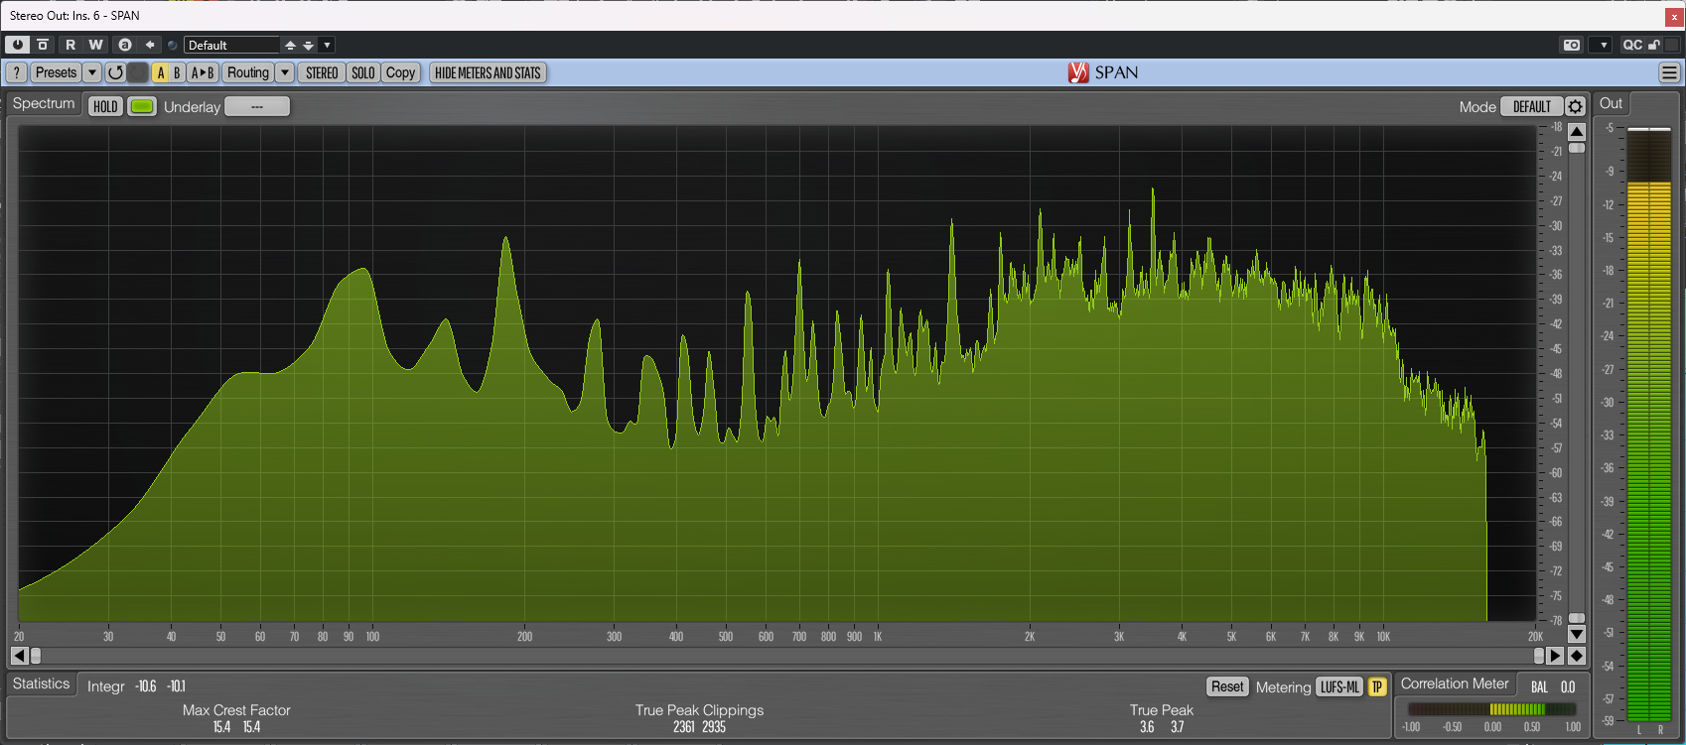Close the SPAN plugin window

(1674, 16)
